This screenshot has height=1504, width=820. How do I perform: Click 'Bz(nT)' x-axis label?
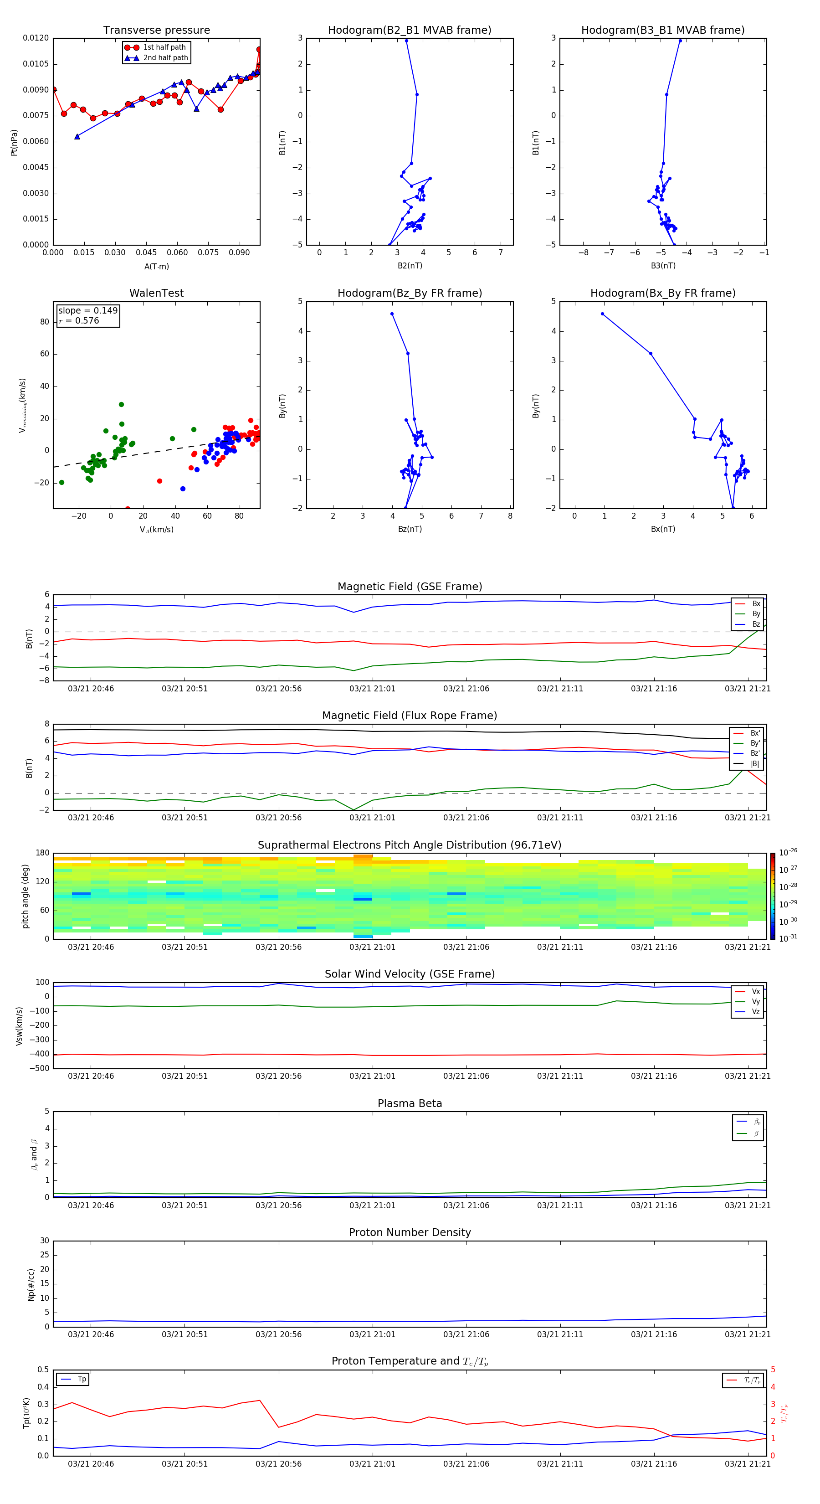pyautogui.click(x=410, y=530)
